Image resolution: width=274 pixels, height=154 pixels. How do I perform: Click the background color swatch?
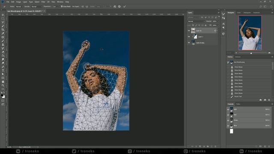tap(4, 97)
